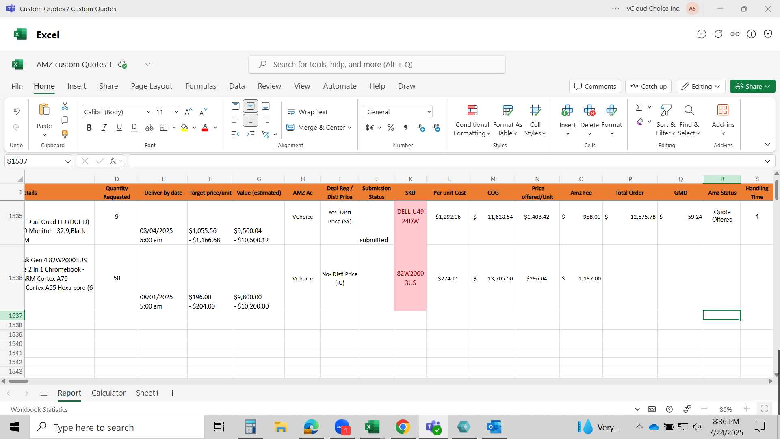Viewport: 780px width, 439px height.
Task: Click the Decrease Indent icon
Action: point(236,134)
